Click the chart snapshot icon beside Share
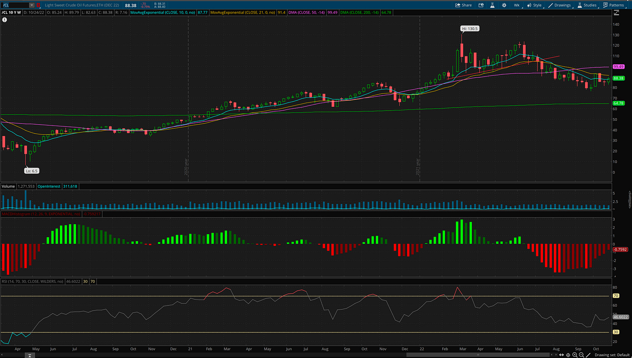The width and height of the screenshot is (632, 358). (x=481, y=5)
